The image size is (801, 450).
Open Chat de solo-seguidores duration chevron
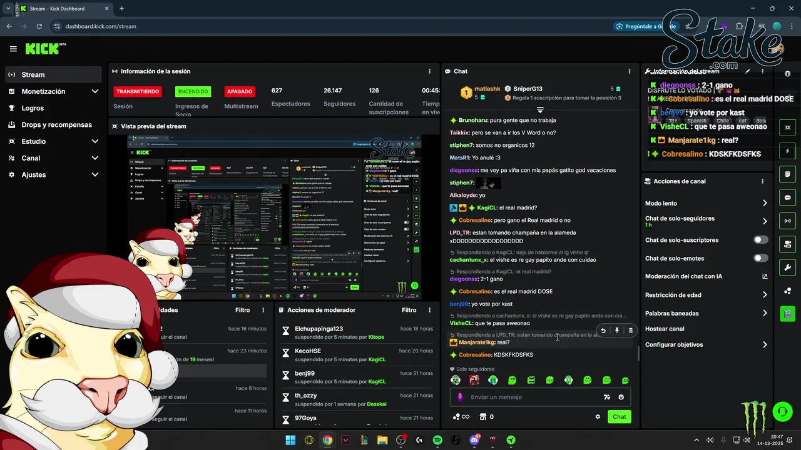[765, 221]
